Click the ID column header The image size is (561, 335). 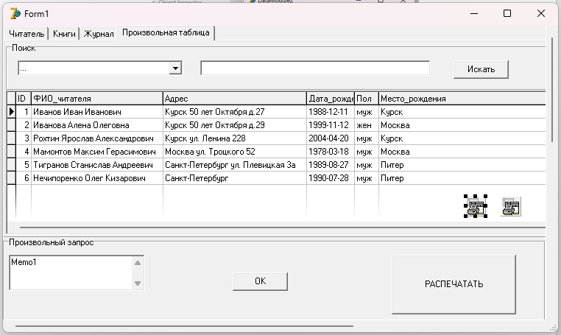pyautogui.click(x=24, y=99)
